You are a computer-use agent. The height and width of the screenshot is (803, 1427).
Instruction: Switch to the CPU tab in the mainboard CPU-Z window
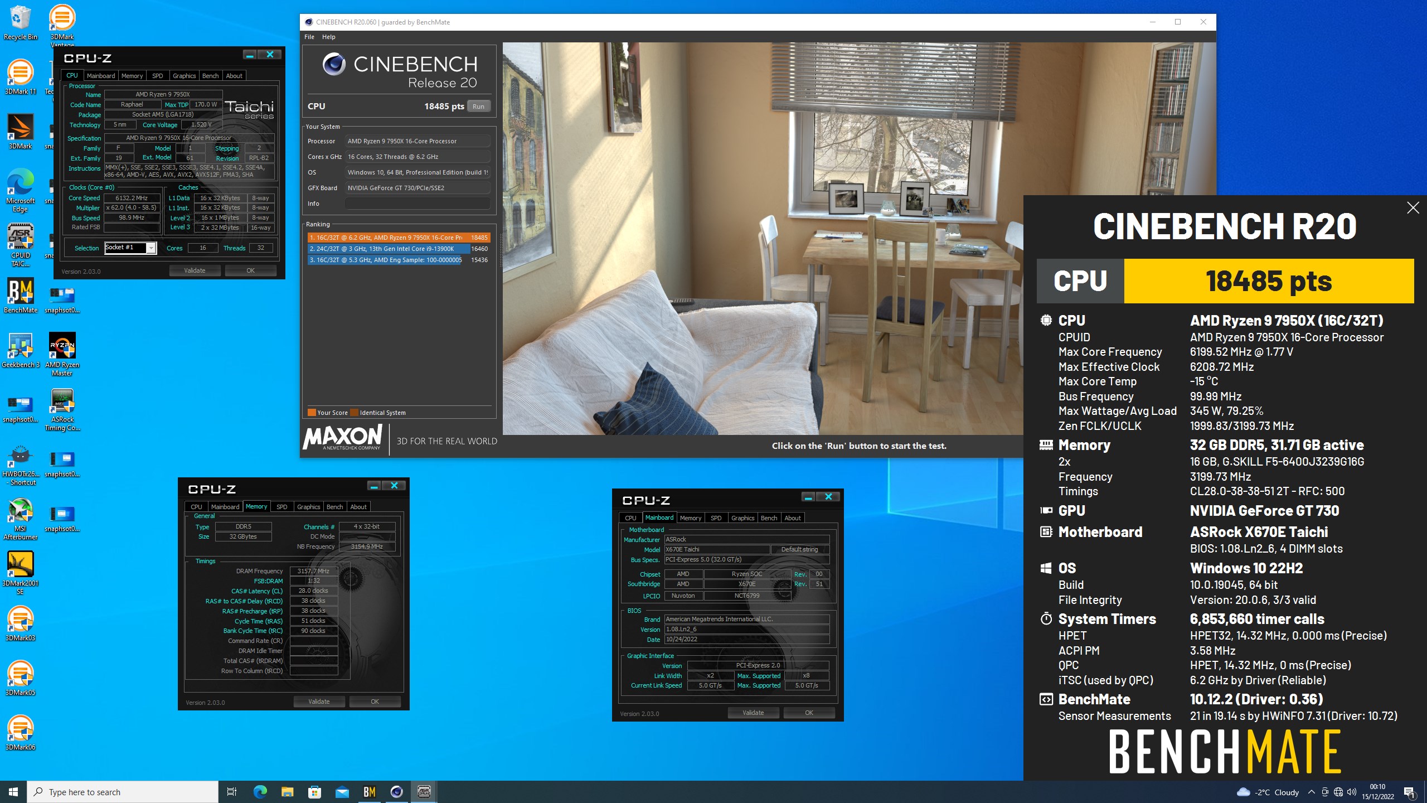pos(630,518)
